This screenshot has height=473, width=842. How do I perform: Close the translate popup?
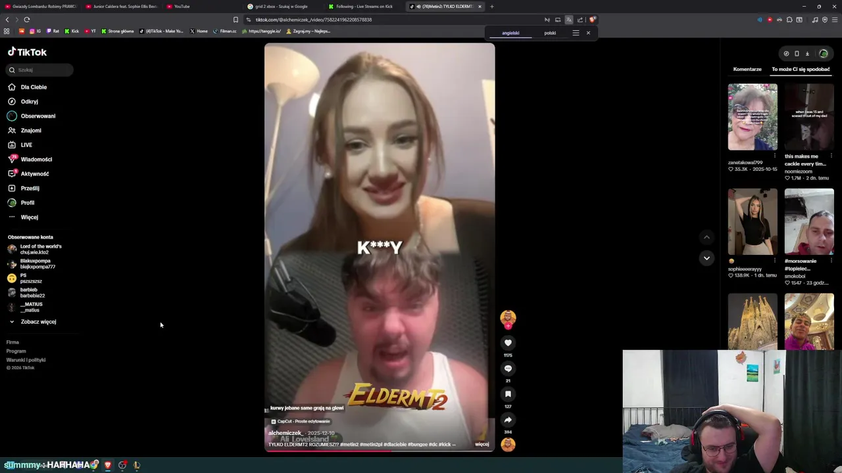588,33
